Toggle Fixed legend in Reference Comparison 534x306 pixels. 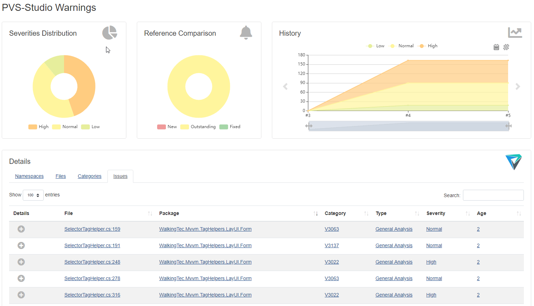pyautogui.click(x=230, y=127)
